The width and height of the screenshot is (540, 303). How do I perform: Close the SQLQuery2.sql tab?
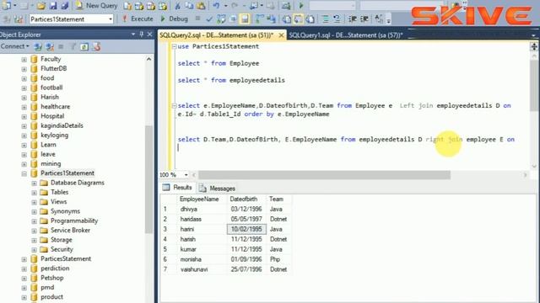(281, 35)
